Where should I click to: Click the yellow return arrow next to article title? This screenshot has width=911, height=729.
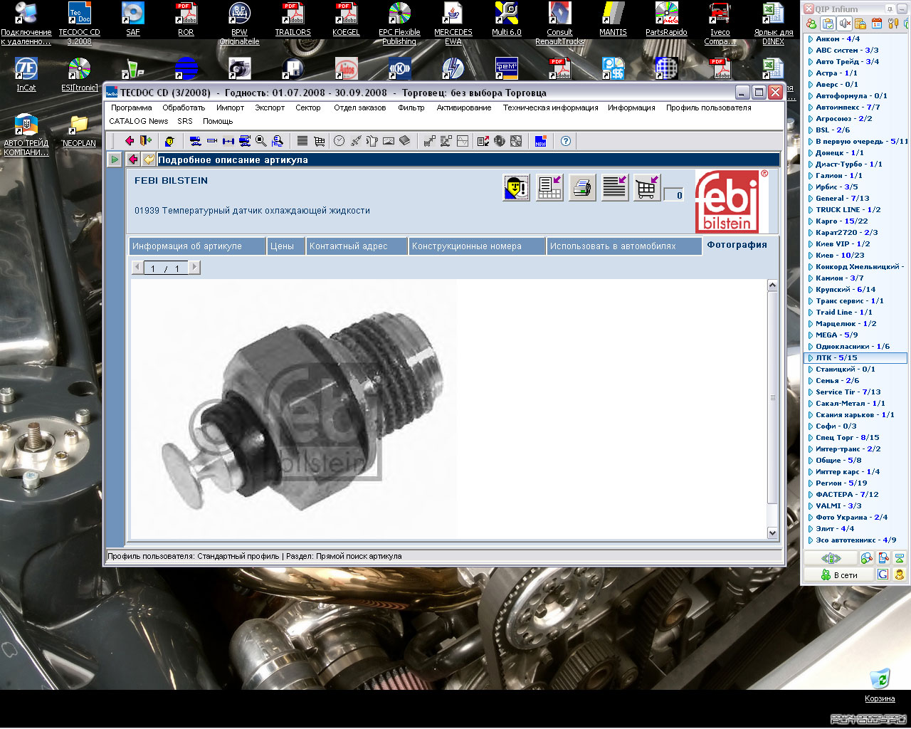click(x=148, y=159)
